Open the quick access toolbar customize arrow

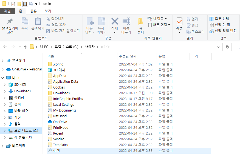coord(36,4)
